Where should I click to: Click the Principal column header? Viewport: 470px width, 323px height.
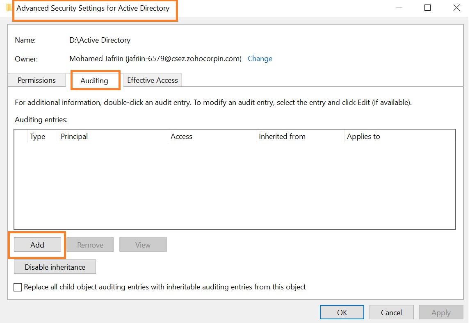coord(74,136)
